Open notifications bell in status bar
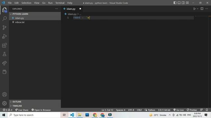 207,110
